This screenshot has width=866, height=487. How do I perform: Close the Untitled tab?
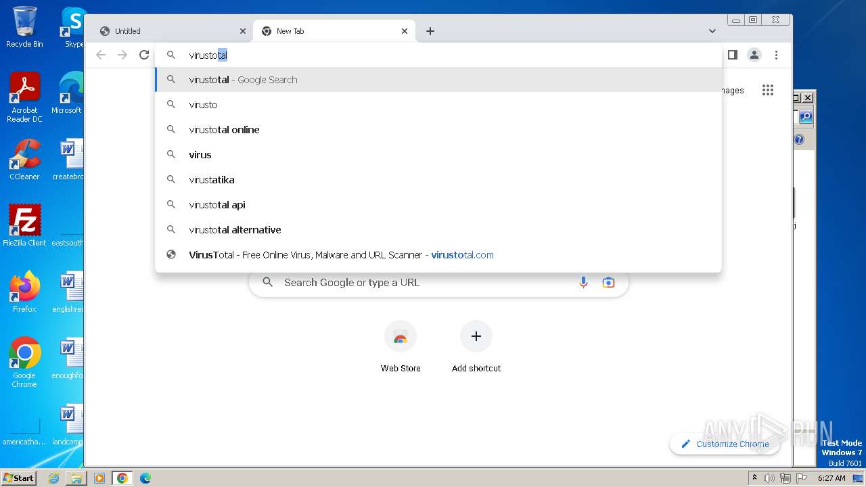(243, 31)
